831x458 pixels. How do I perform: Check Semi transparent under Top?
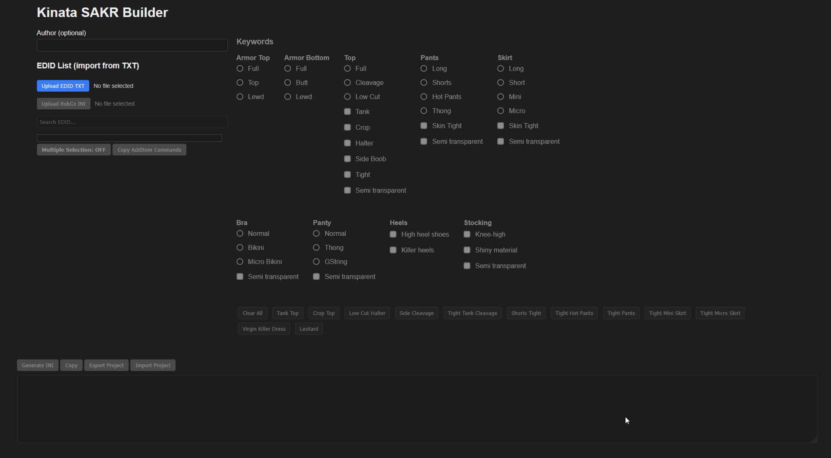347,190
